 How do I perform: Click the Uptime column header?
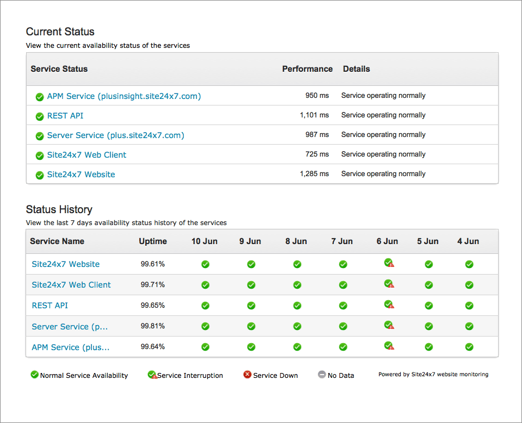153,241
